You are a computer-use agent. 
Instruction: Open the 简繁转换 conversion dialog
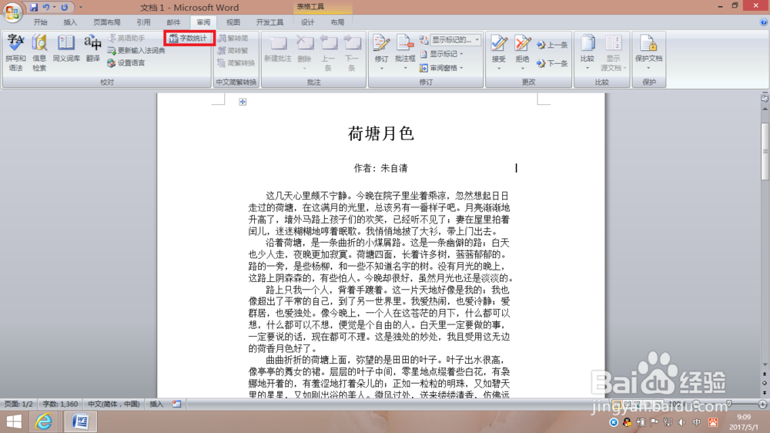click(x=236, y=63)
